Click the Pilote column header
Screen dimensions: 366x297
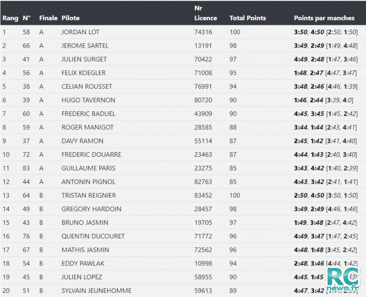point(70,18)
